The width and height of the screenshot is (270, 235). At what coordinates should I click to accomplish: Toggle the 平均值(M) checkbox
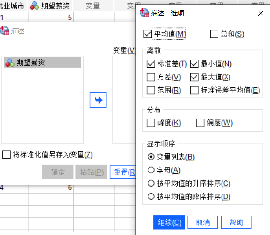[x=148, y=34]
